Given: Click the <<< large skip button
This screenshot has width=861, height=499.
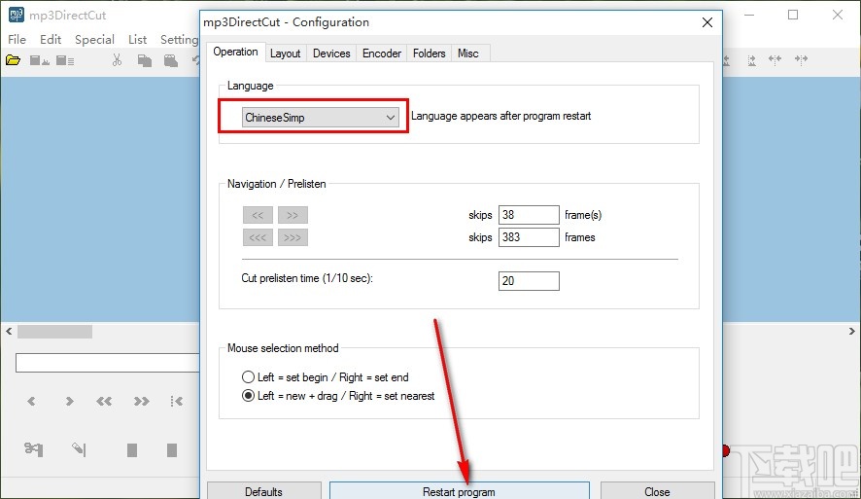Looking at the screenshot, I should pyautogui.click(x=258, y=237).
